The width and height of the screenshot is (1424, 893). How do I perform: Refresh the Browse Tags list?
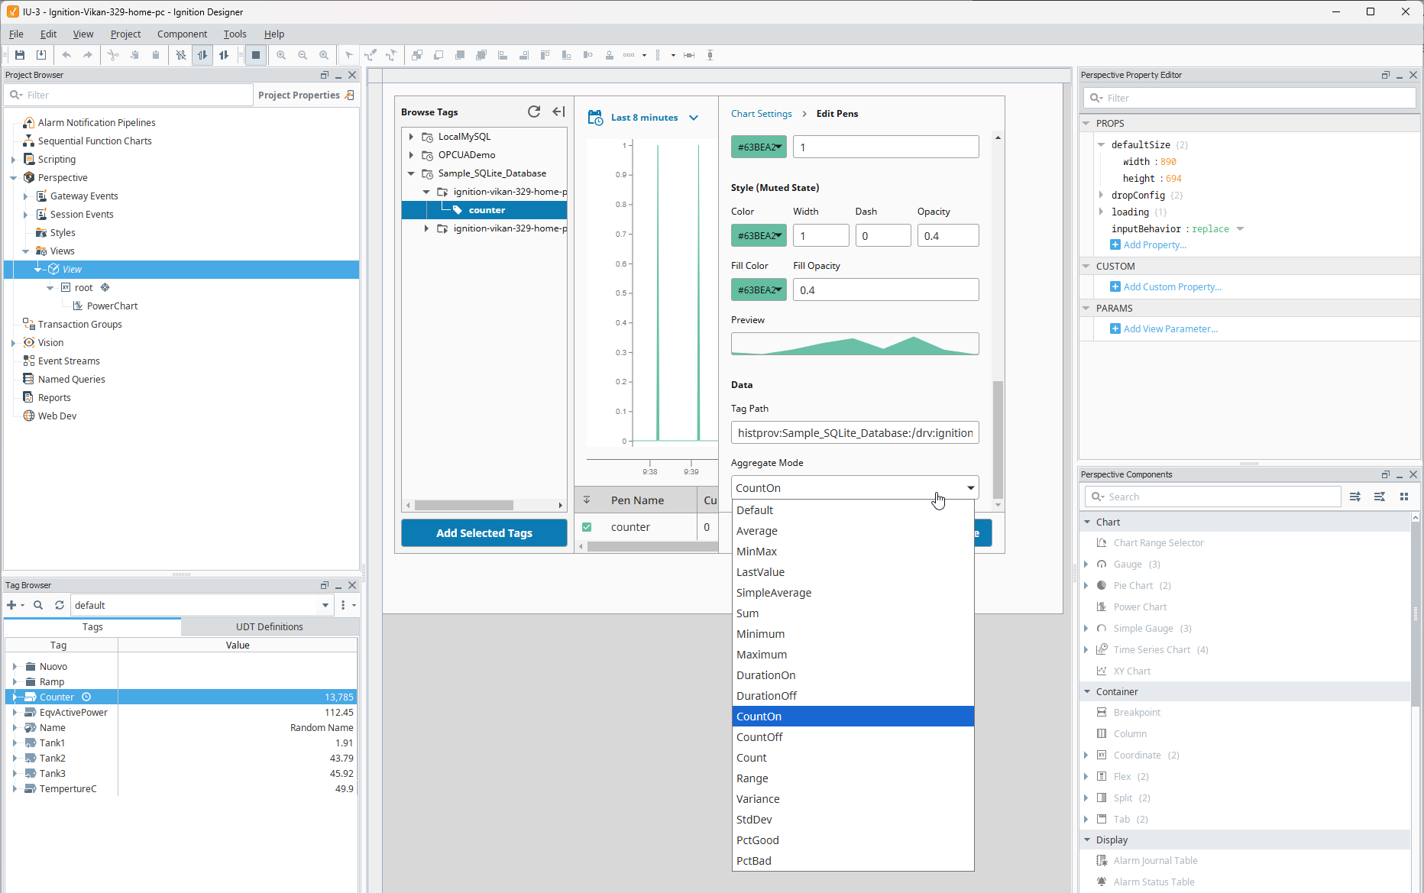(x=534, y=112)
